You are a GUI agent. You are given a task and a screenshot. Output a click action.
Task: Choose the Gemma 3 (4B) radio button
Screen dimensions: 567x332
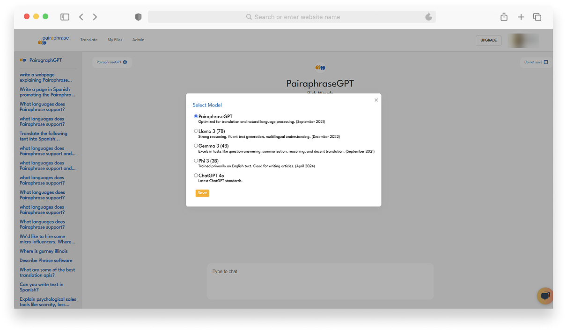(x=196, y=146)
